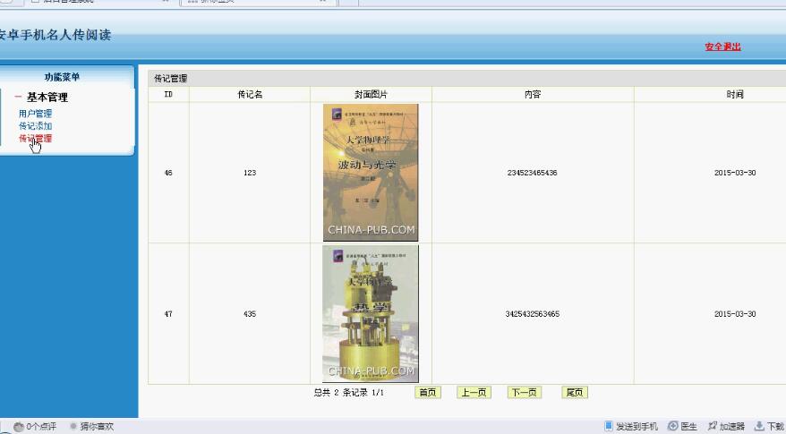
Task: Select biography name cell 435
Action: 250,314
